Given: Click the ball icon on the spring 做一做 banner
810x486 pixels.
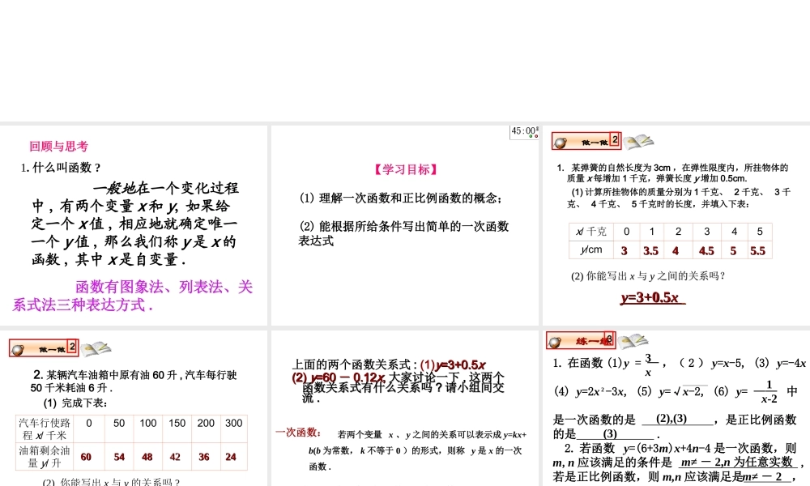Looking at the screenshot, I should (560, 143).
